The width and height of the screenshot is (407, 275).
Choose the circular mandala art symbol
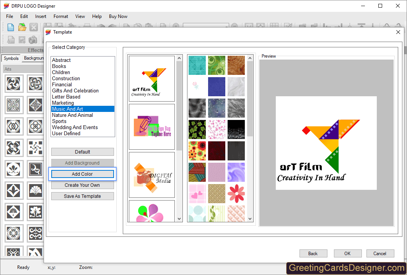[x=14, y=233]
